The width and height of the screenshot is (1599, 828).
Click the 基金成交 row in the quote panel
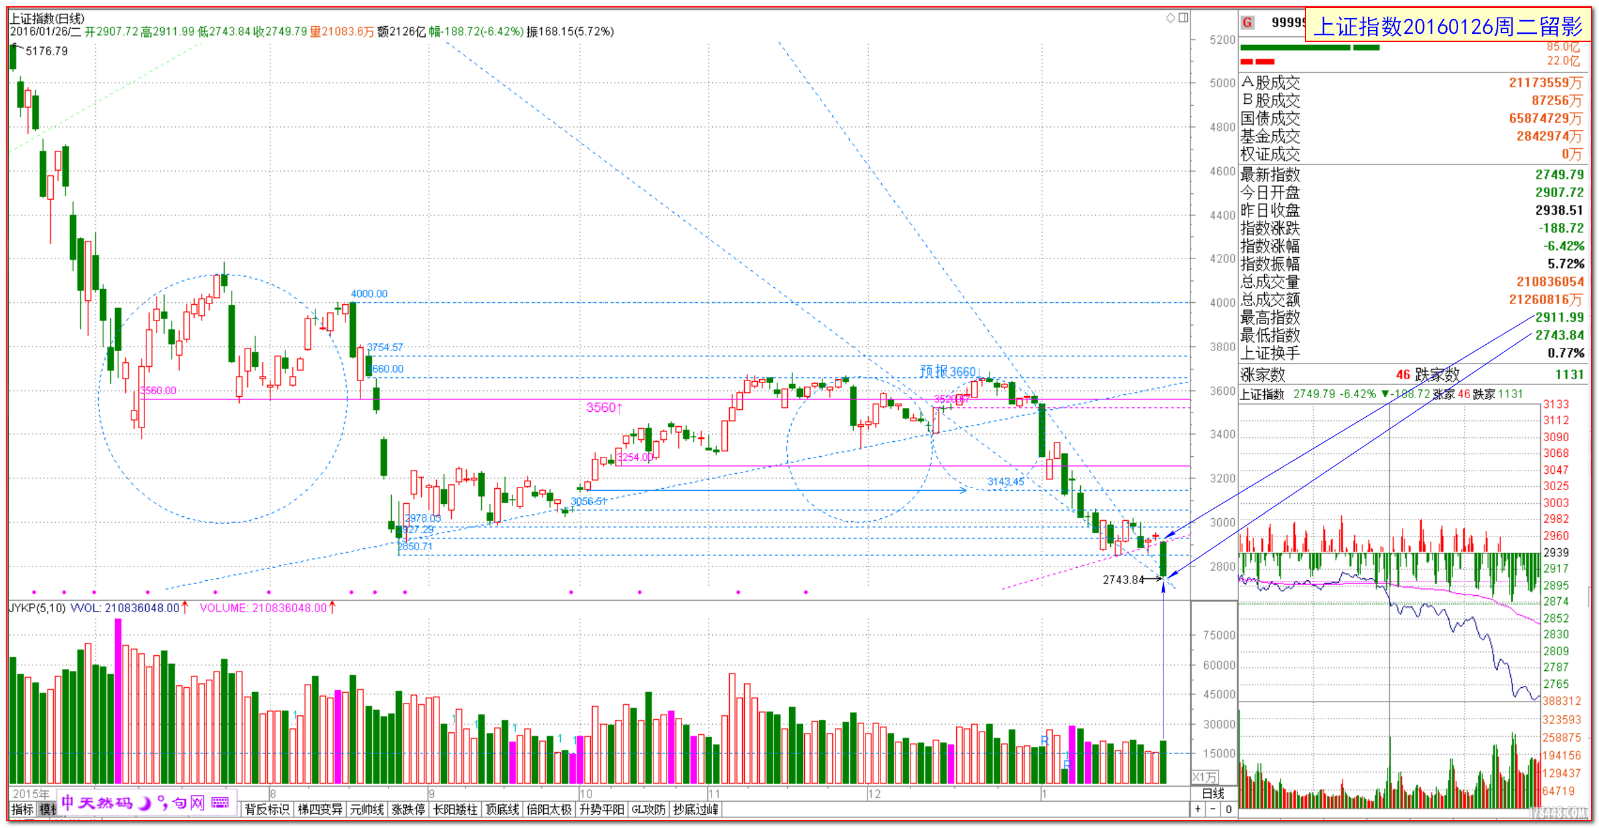pos(1411,136)
